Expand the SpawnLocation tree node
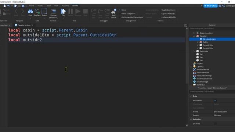 click(x=194, y=33)
